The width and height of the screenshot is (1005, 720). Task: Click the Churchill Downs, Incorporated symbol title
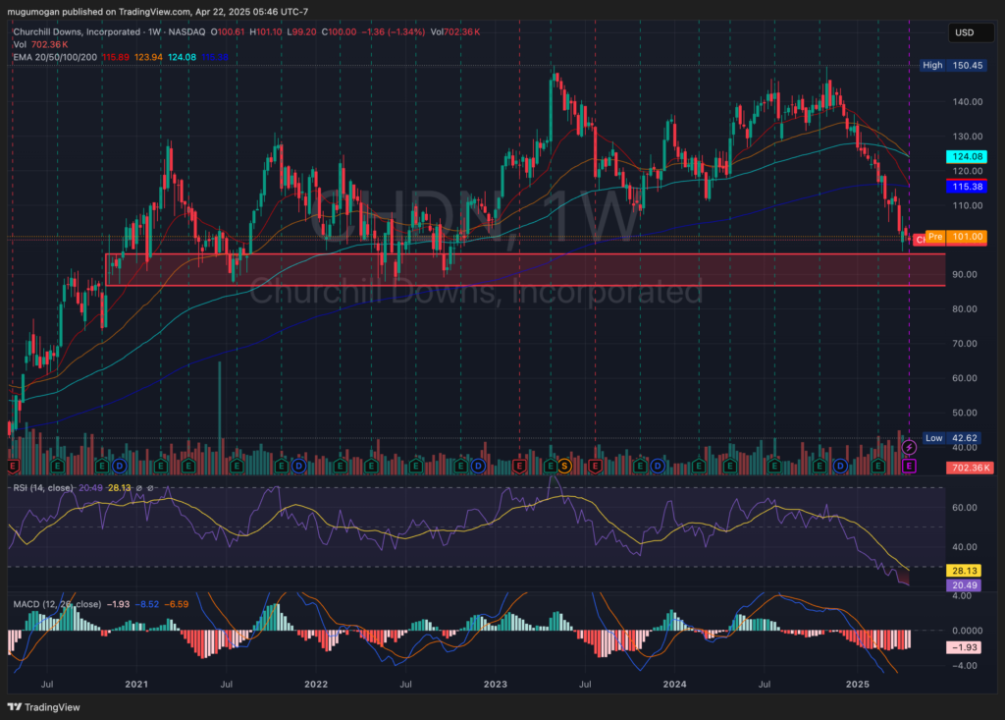click(x=77, y=31)
